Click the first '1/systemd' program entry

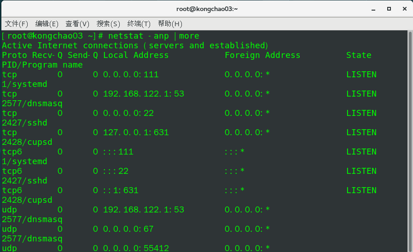click(24, 84)
